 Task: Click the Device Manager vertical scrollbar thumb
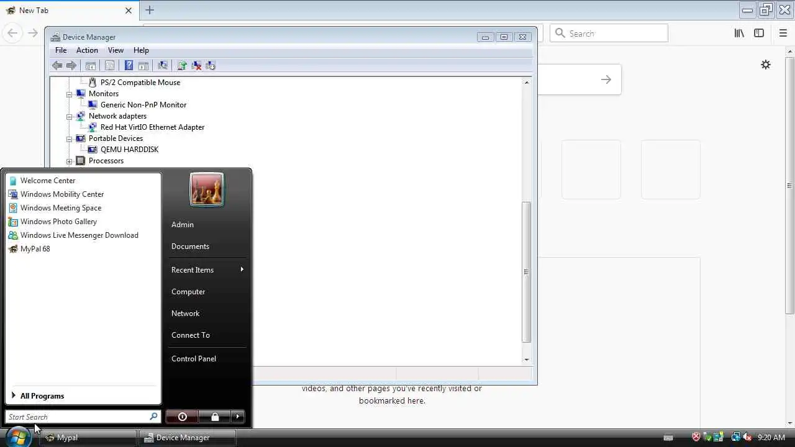point(527,272)
